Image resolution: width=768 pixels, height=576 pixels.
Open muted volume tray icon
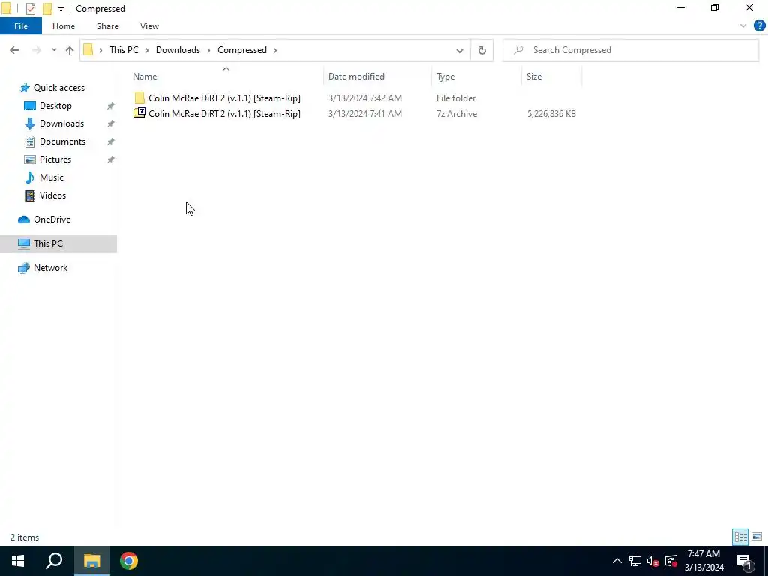(653, 561)
